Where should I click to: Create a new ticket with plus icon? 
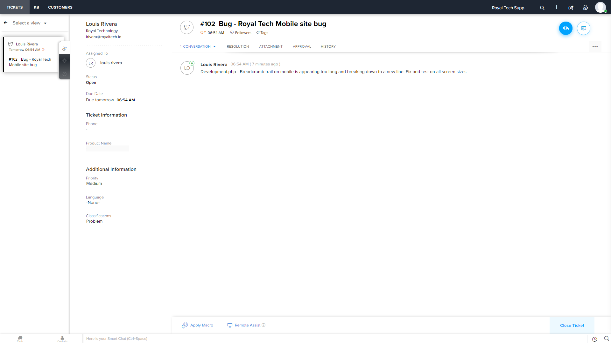pos(557,7)
